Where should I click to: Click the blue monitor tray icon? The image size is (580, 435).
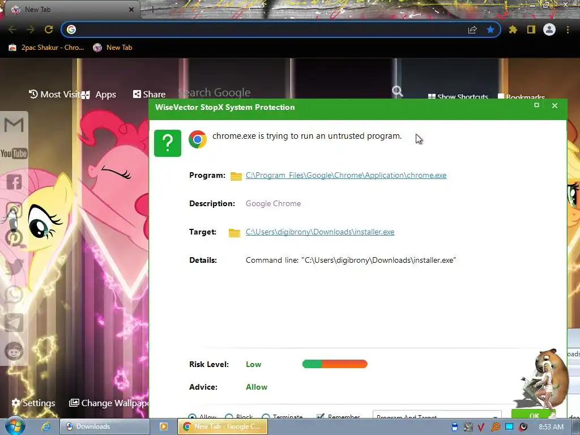point(509,427)
